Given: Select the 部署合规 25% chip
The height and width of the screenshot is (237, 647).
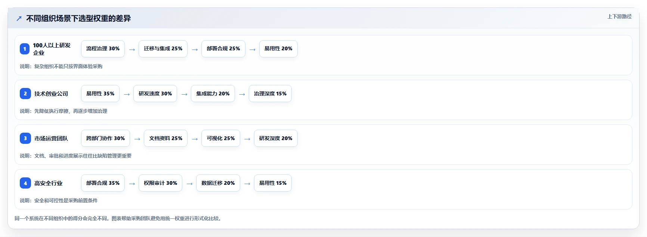Looking at the screenshot, I should [x=223, y=49].
